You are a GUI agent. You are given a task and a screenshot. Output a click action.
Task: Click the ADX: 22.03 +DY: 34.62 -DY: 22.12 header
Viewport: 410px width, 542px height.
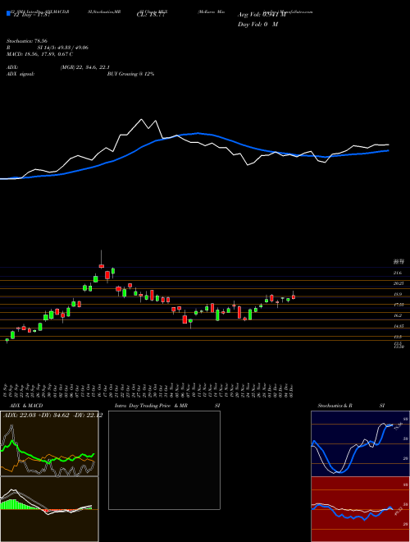click(52, 416)
